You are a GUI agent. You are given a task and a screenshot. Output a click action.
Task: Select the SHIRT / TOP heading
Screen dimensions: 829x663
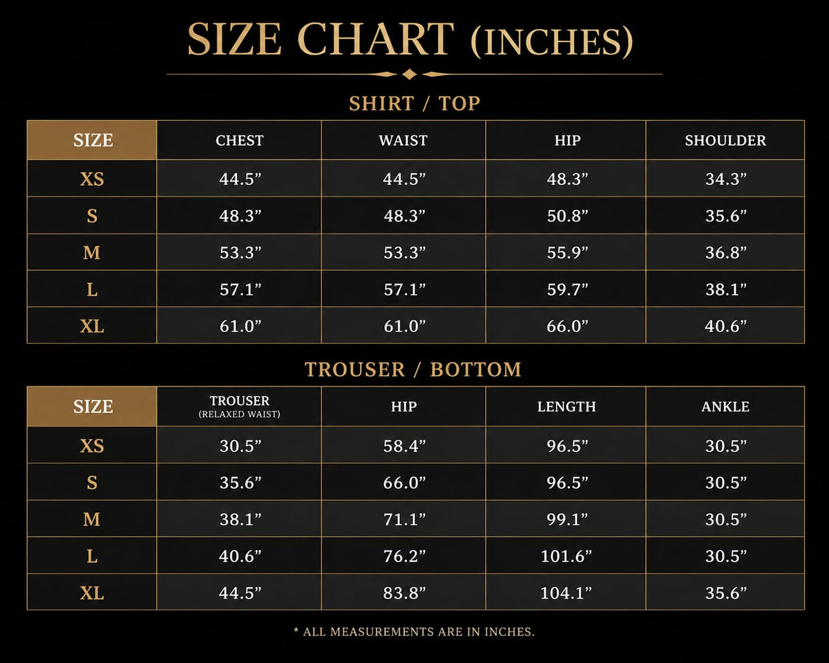click(x=414, y=104)
